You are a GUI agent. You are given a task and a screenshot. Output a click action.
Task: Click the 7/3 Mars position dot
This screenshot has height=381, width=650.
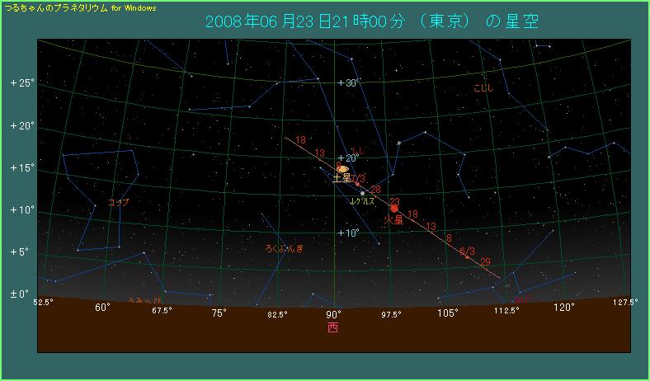(x=356, y=184)
